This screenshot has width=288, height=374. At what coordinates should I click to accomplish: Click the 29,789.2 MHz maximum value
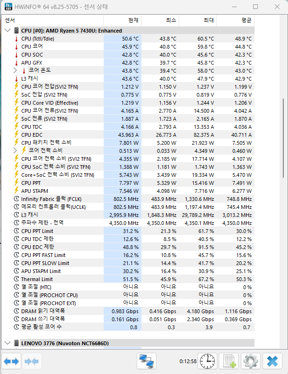198,215
